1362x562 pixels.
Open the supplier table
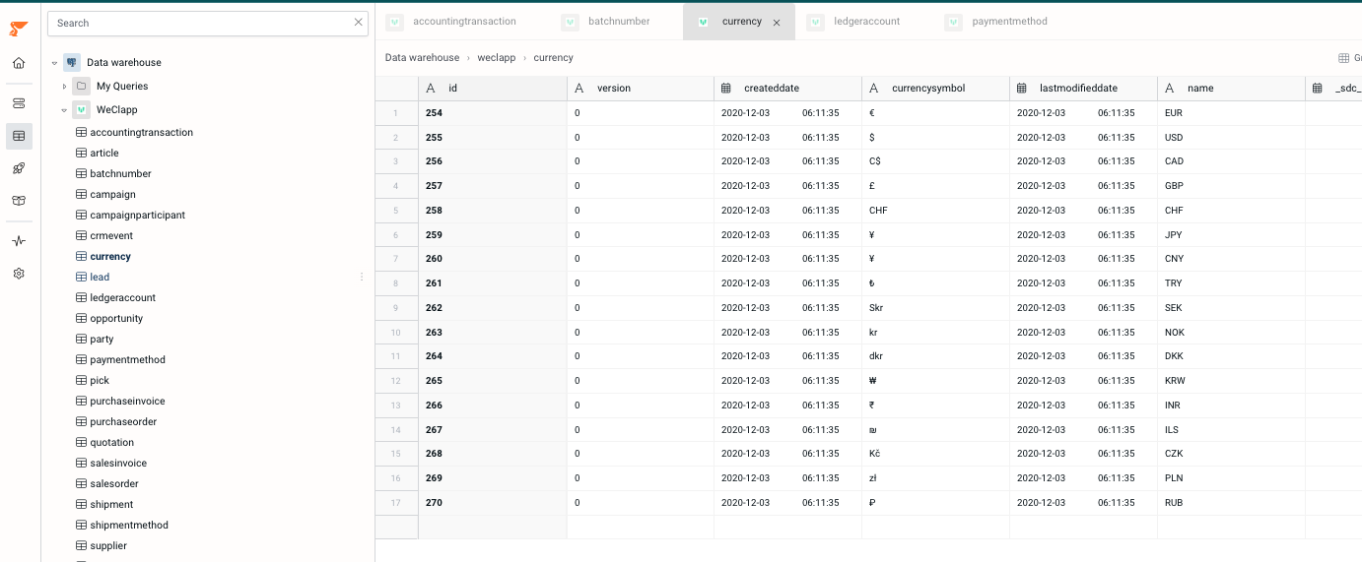(108, 545)
